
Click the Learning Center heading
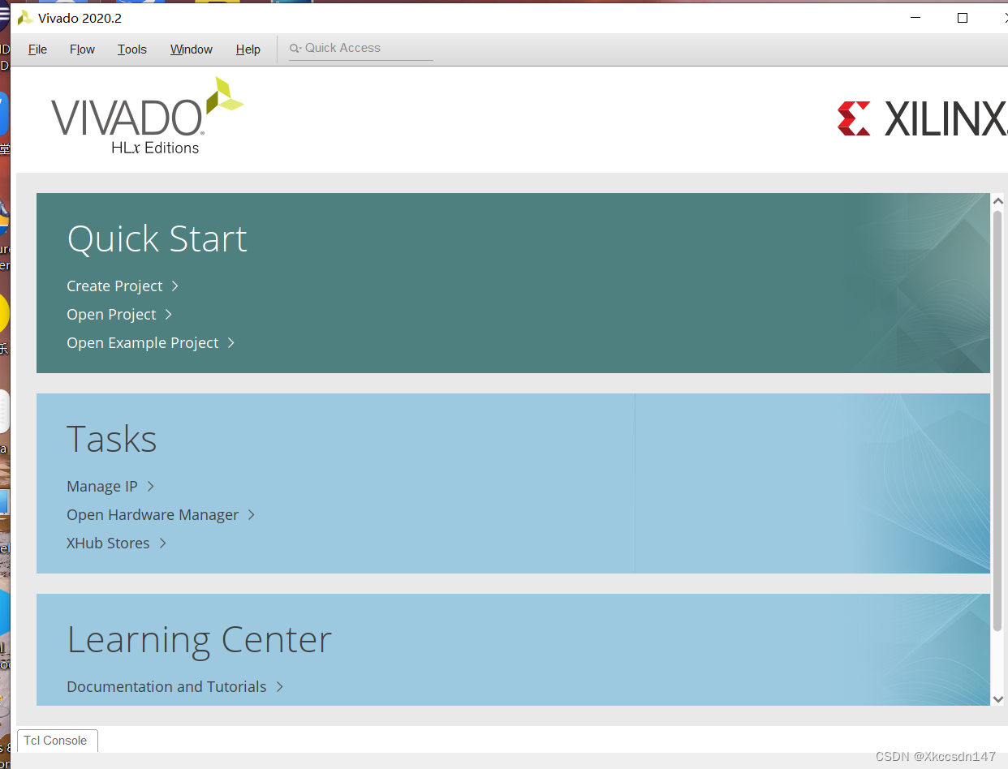click(200, 641)
